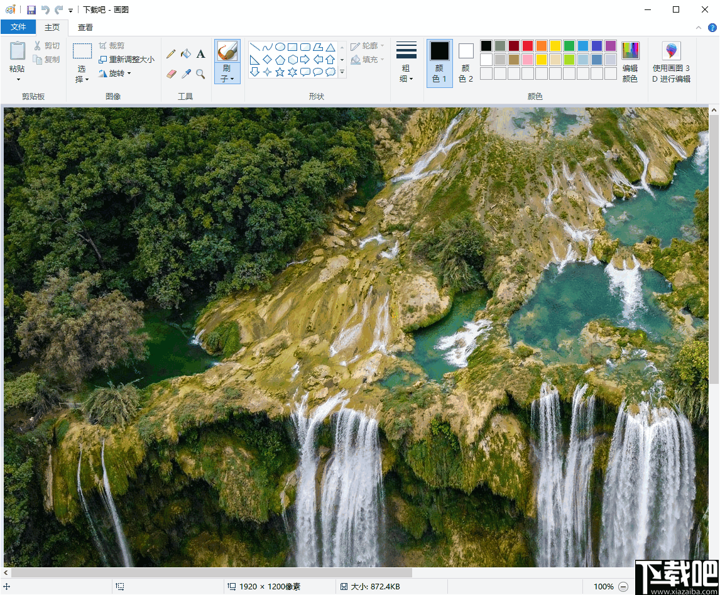720x595 pixels.
Task: Pick the orange color swatch
Action: tap(542, 46)
